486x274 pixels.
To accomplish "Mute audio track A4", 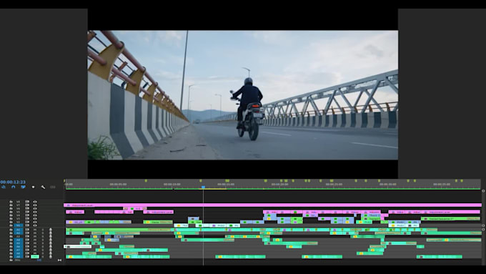I will pos(35,240).
